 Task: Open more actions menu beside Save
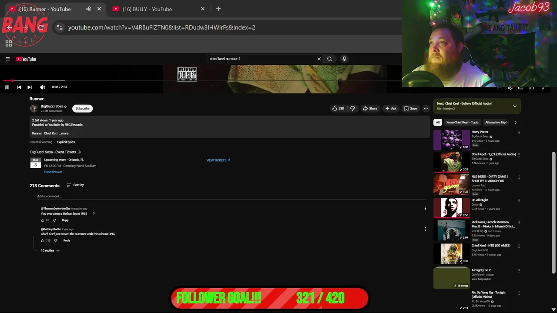[426, 108]
